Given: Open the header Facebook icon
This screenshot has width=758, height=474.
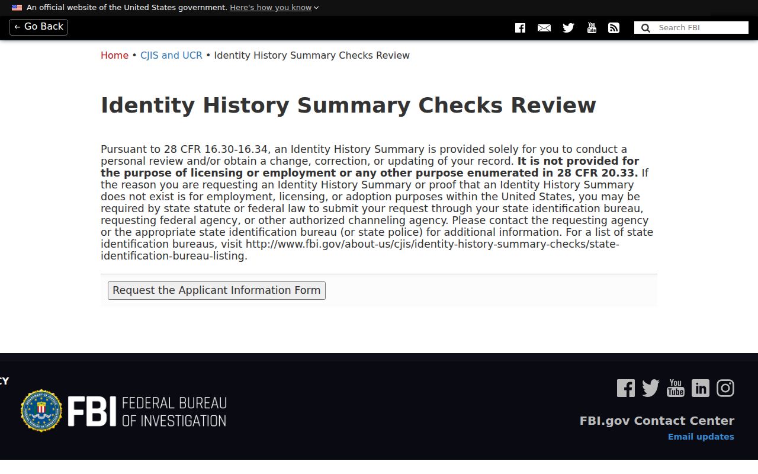Looking at the screenshot, I should (520, 28).
